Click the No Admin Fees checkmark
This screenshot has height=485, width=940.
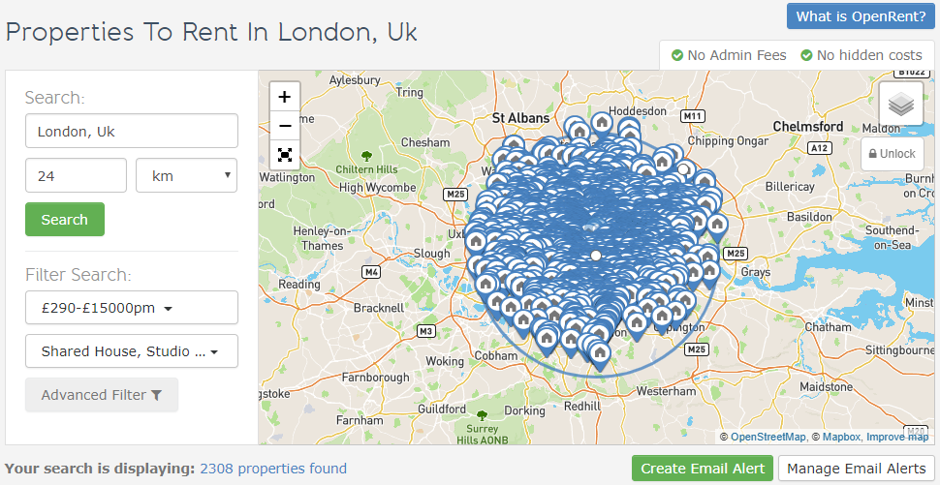click(x=677, y=56)
